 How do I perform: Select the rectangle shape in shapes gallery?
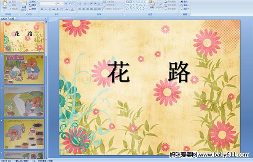pos(140,2)
